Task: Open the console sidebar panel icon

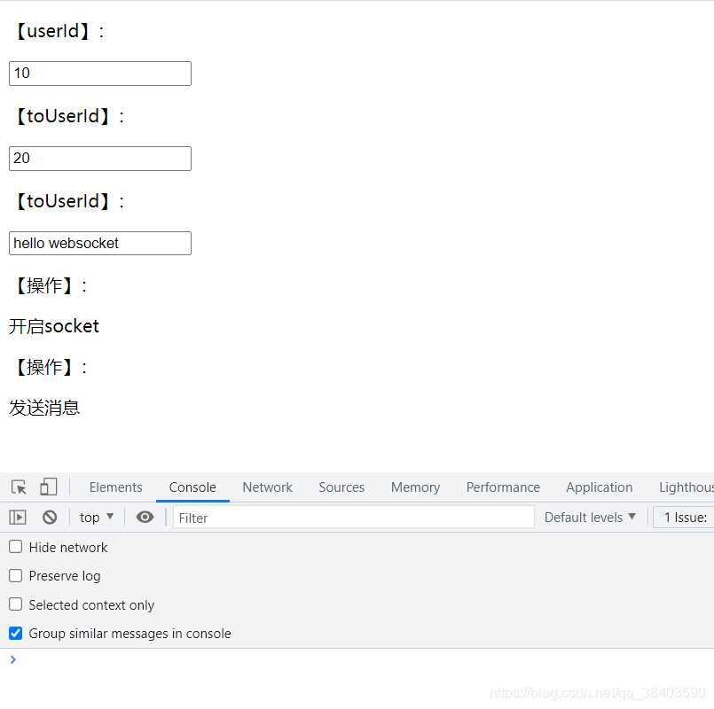Action: (x=17, y=517)
